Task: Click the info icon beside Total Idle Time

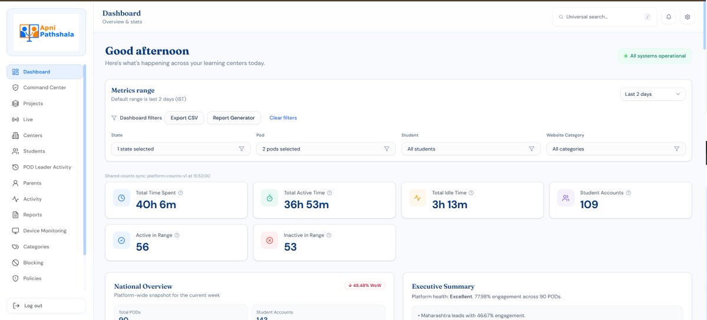Action: [x=471, y=193]
